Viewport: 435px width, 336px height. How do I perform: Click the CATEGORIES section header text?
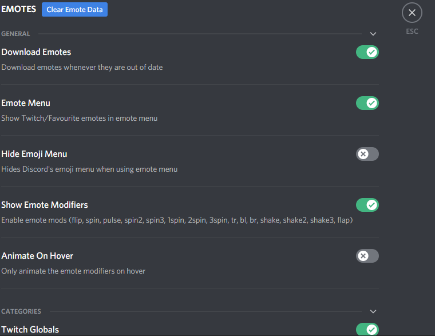[x=21, y=311]
